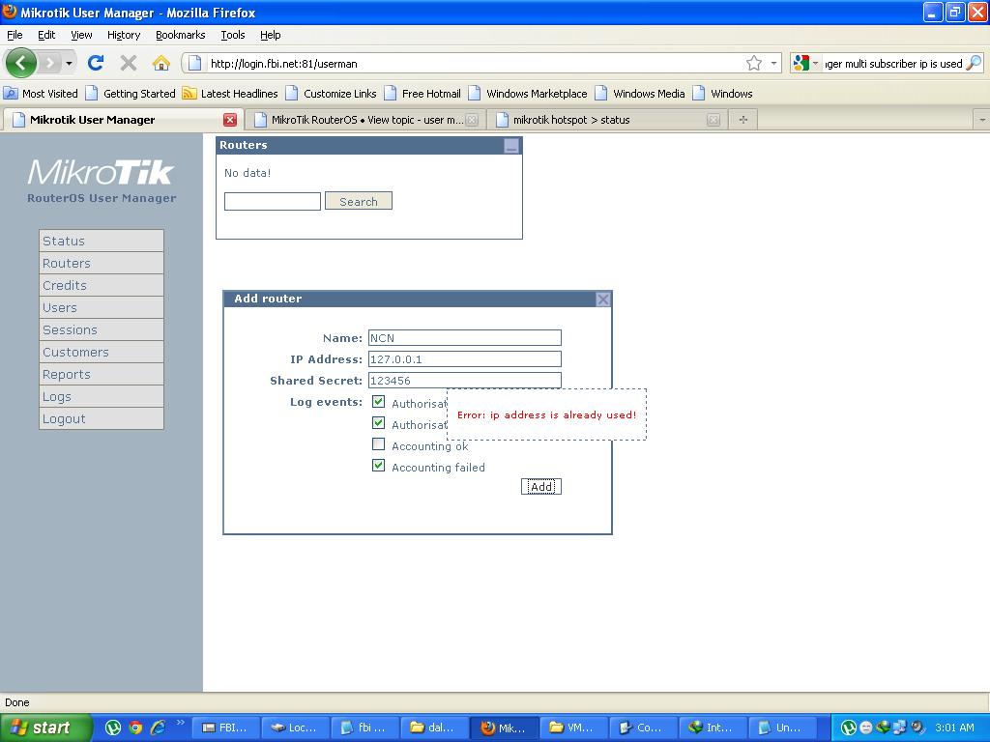Open Sessions in the sidebar

tap(101, 330)
